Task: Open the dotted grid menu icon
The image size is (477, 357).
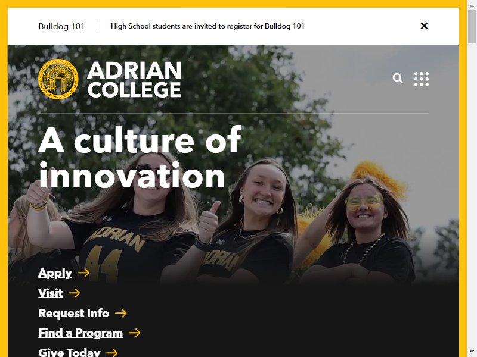Action: point(422,79)
